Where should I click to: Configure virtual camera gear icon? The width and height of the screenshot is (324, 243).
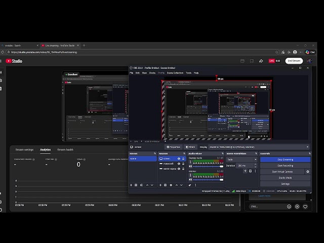308,172
